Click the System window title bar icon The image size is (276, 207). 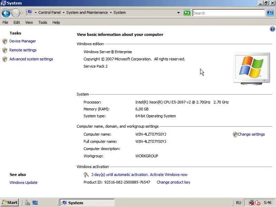pos(3,3)
